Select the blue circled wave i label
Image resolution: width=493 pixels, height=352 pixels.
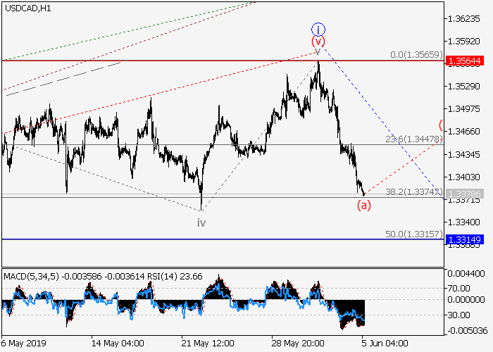(318, 29)
